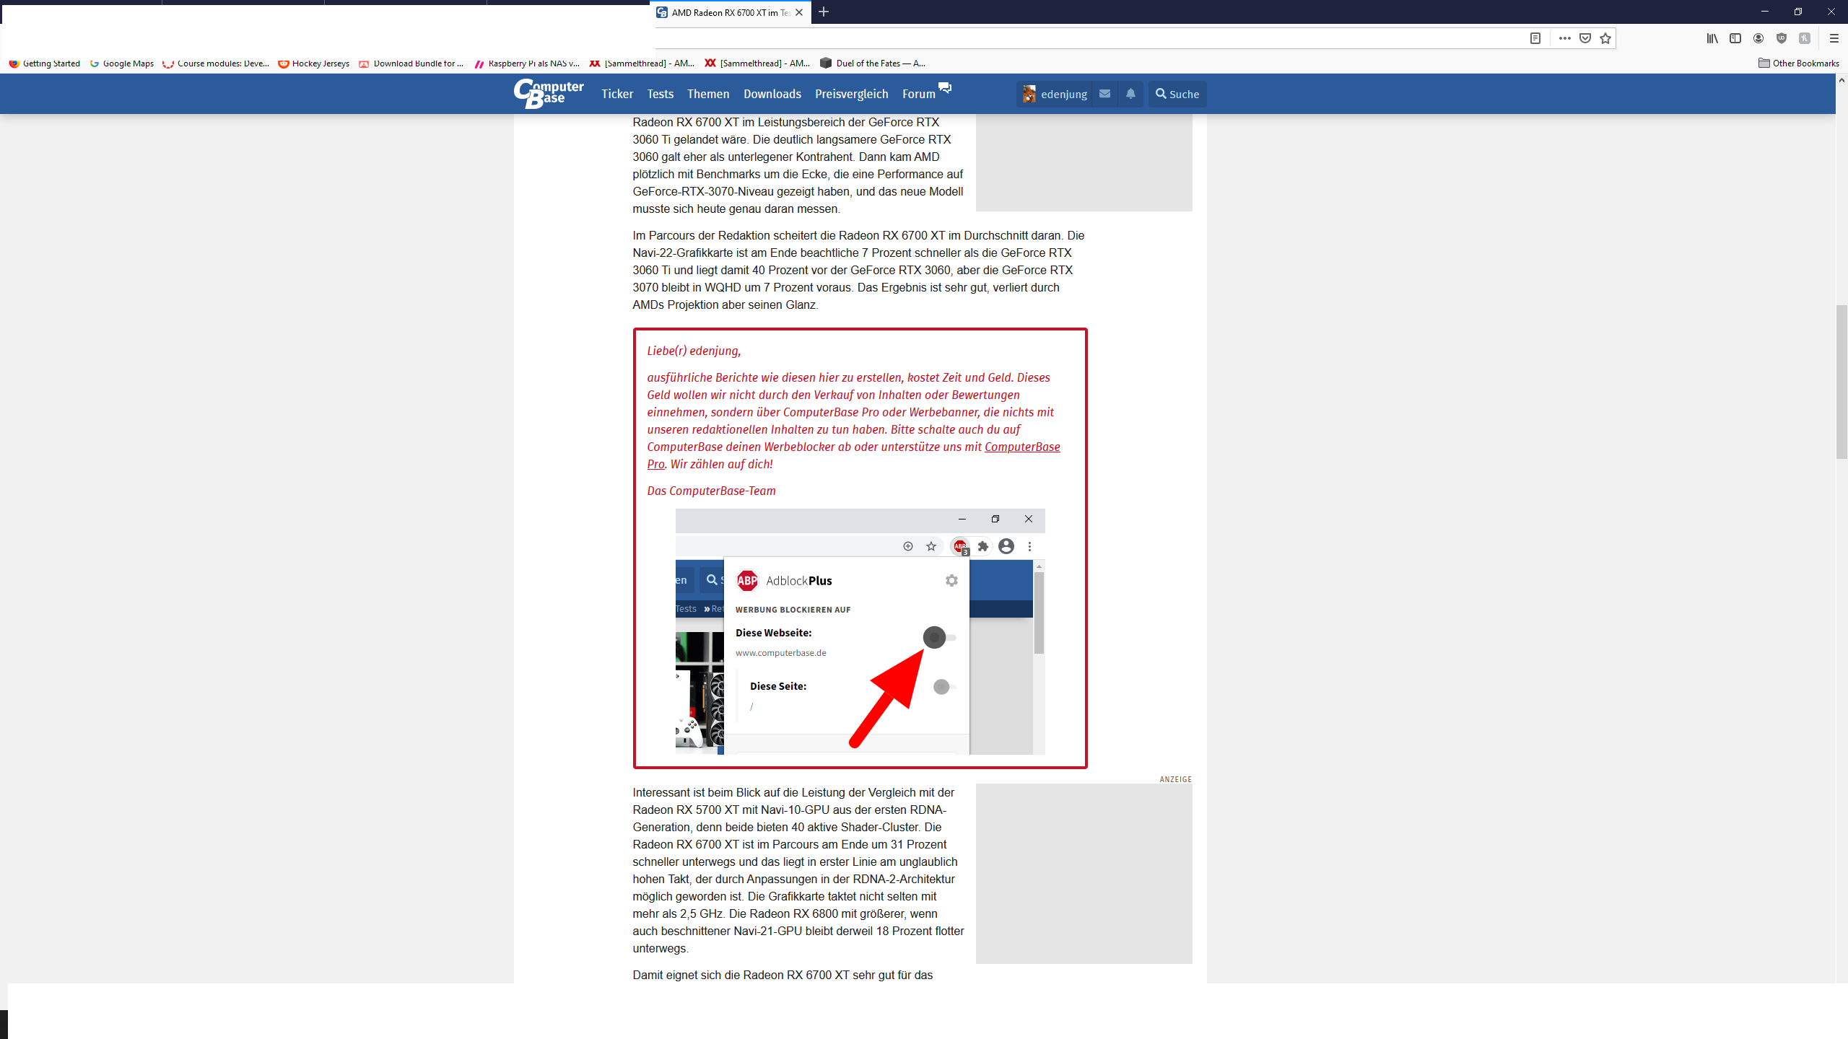Follow the ComputerBase Pro link
This screenshot has height=1039, width=1848.
(1021, 447)
